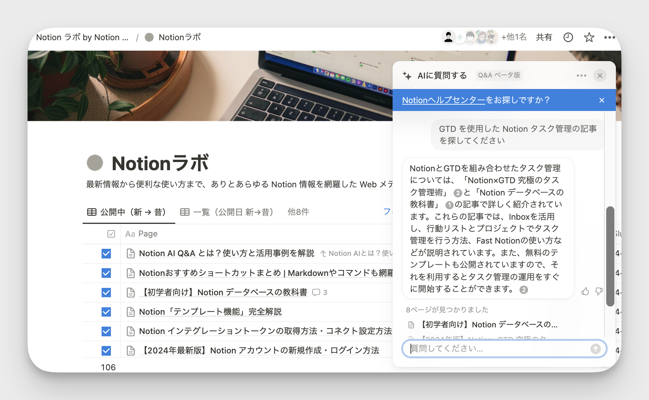Click page icon of テンプレート機能 row
Screen dimensions: 649x400
(x=131, y=312)
